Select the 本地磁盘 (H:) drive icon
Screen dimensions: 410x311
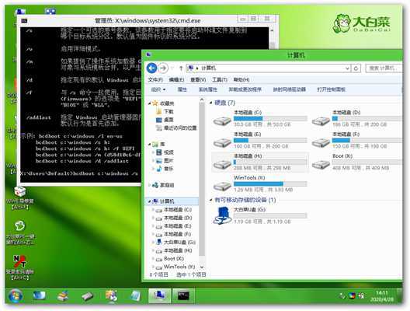point(222,164)
